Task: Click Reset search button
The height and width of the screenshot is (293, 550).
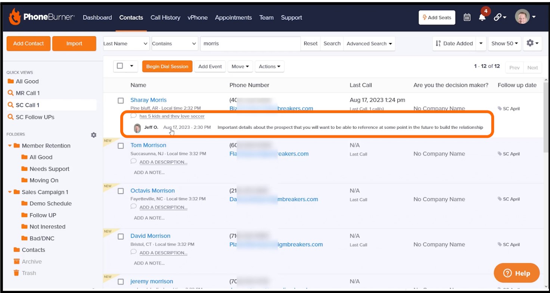Action: (x=311, y=43)
